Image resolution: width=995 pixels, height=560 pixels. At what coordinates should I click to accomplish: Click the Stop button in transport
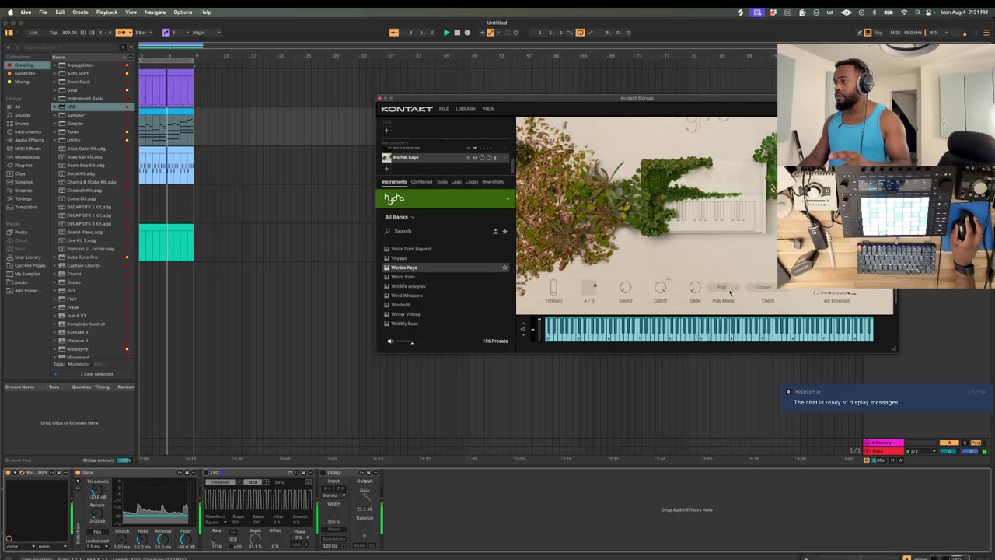[x=456, y=33]
